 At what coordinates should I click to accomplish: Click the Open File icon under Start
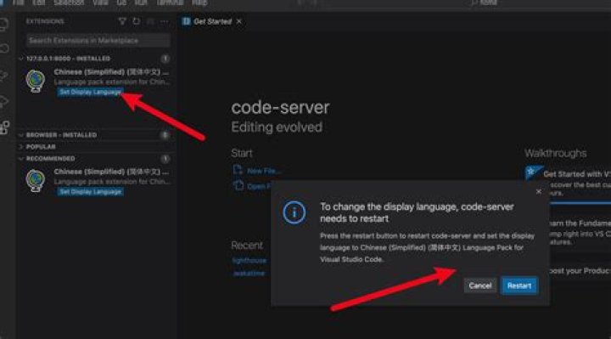[x=238, y=185]
